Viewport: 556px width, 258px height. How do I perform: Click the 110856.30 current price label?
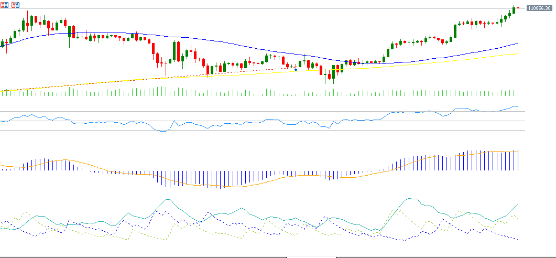tap(540, 8)
